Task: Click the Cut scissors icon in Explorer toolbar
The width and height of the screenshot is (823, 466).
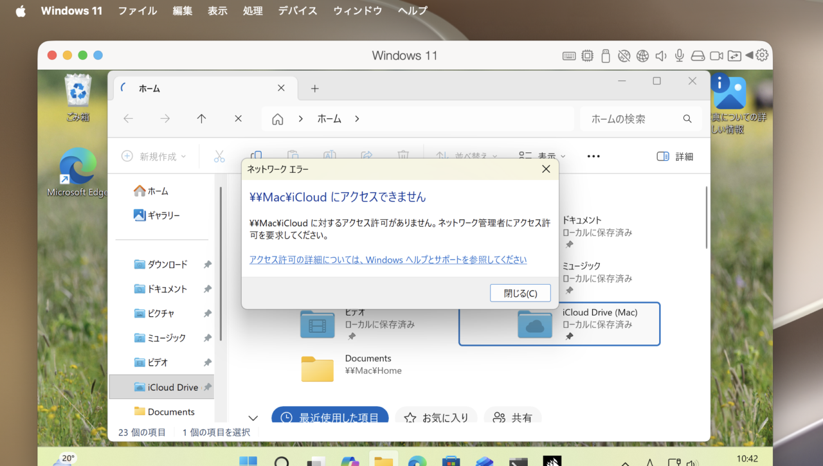Action: (x=219, y=156)
